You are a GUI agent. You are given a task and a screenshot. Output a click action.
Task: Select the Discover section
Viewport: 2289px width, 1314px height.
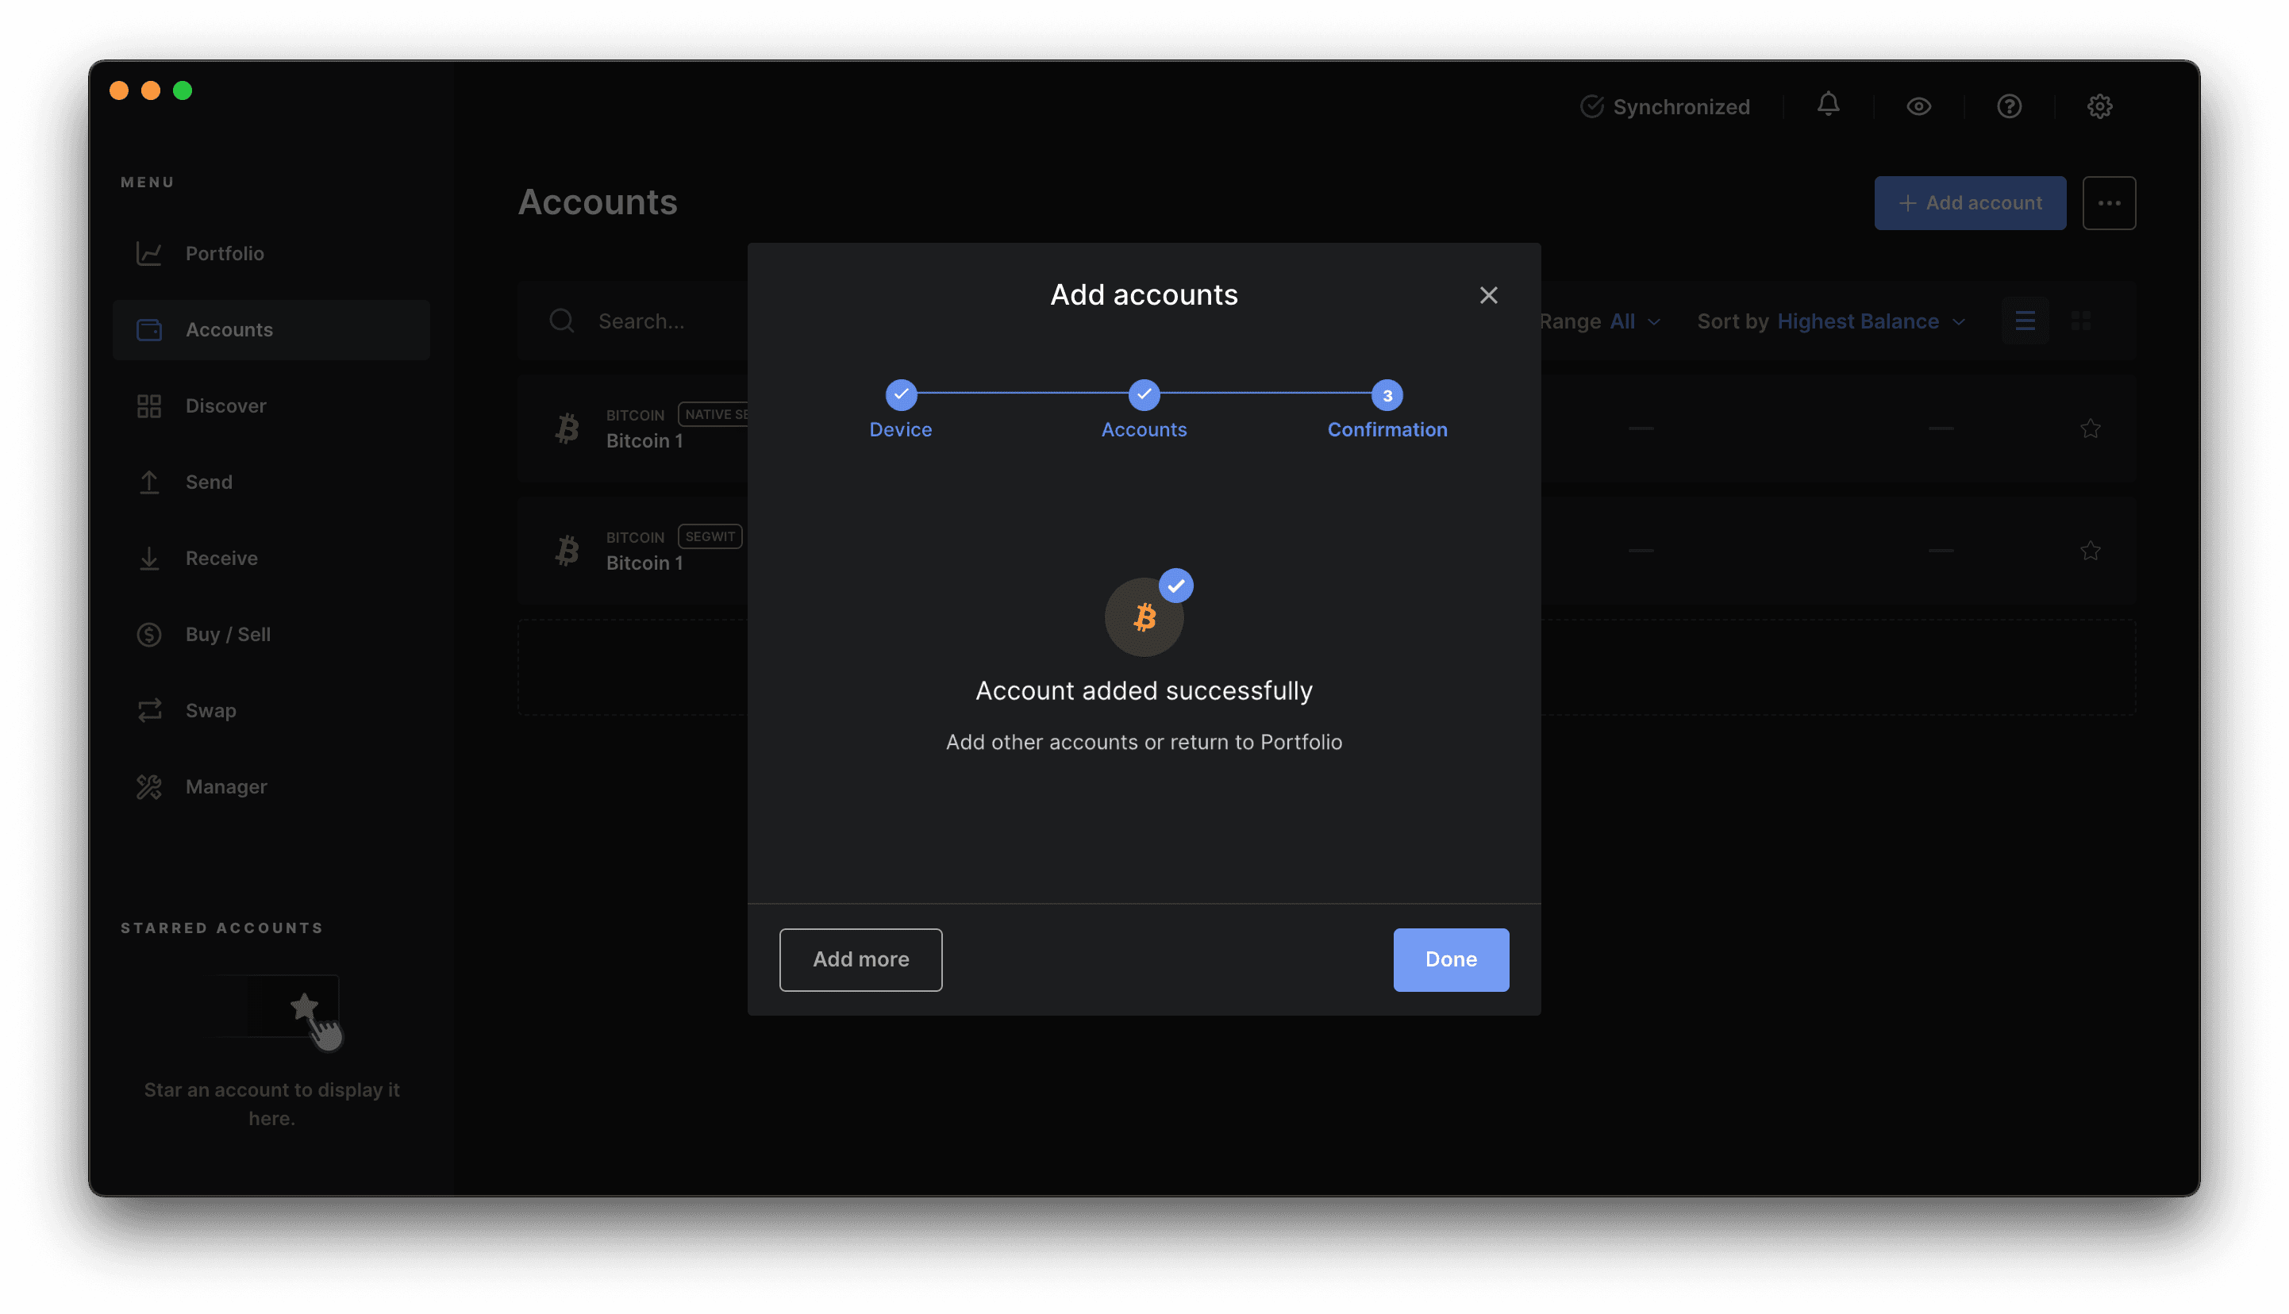click(x=225, y=405)
